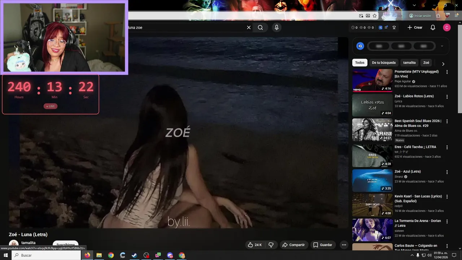Open Zoé - Labios Rotos (Letra) title
The width and height of the screenshot is (462, 260).
coord(414,96)
